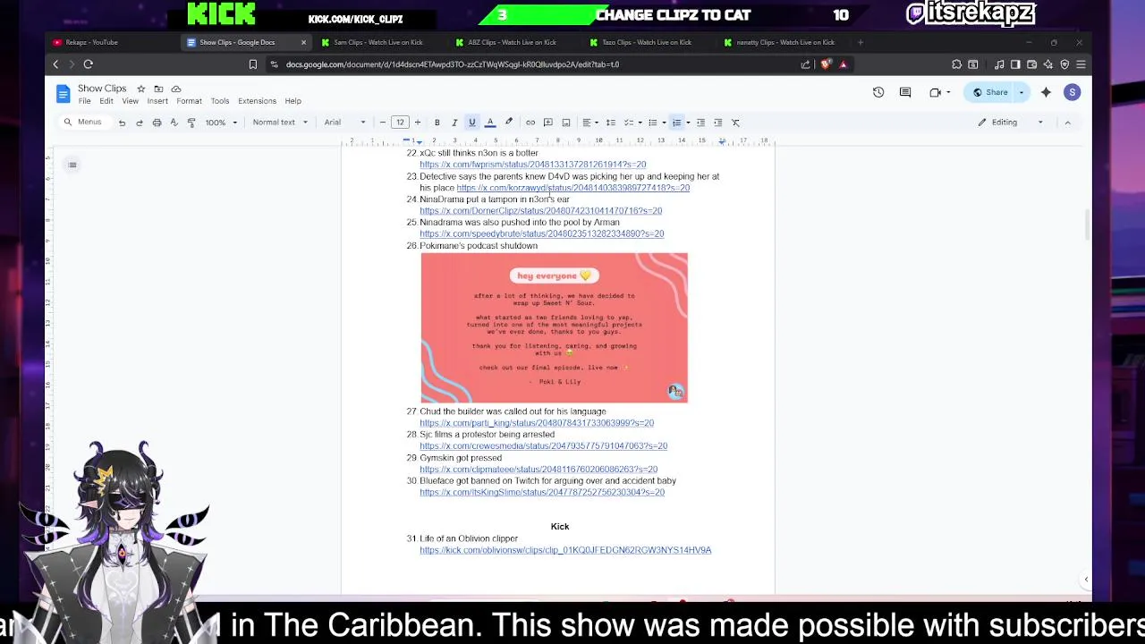This screenshot has height=644, width=1145.
Task: Reload the page in browser
Action: pos(88,64)
